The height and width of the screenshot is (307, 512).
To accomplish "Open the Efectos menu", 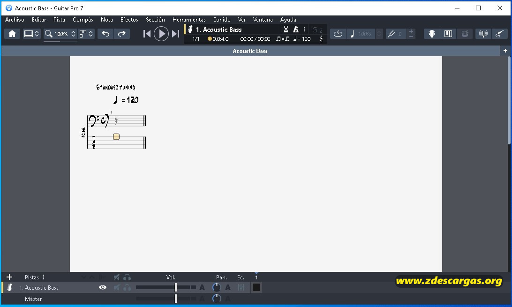I will tap(129, 20).
